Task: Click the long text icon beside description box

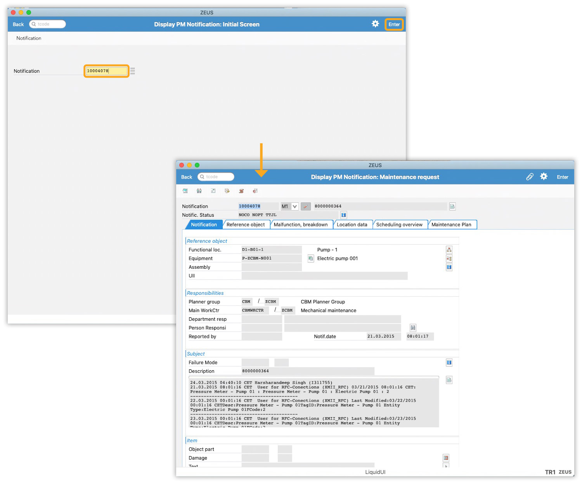Action: (449, 380)
